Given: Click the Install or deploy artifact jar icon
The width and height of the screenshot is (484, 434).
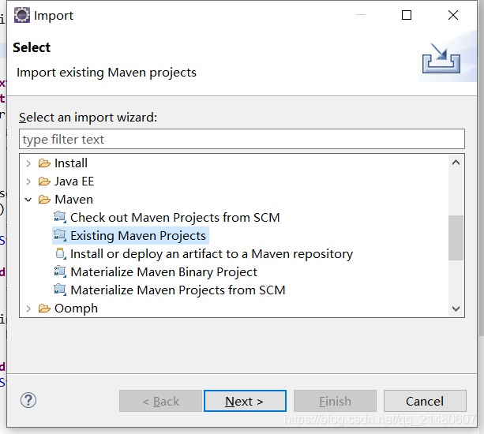Looking at the screenshot, I should click(x=61, y=254).
